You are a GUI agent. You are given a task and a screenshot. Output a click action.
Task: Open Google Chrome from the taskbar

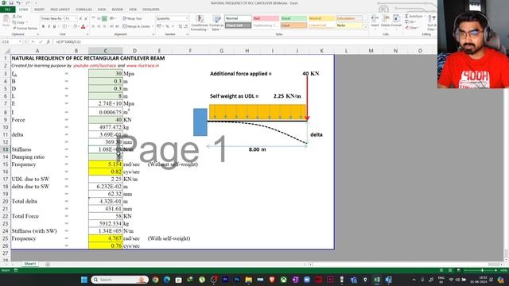click(155, 280)
